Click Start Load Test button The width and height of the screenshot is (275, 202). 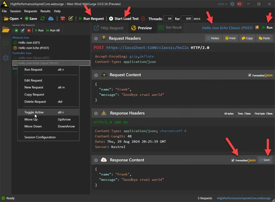point(124,19)
